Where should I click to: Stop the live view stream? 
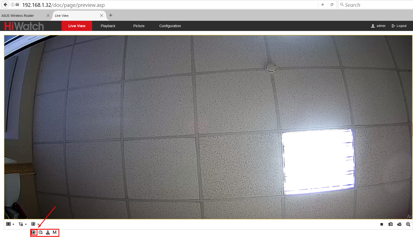click(381, 224)
